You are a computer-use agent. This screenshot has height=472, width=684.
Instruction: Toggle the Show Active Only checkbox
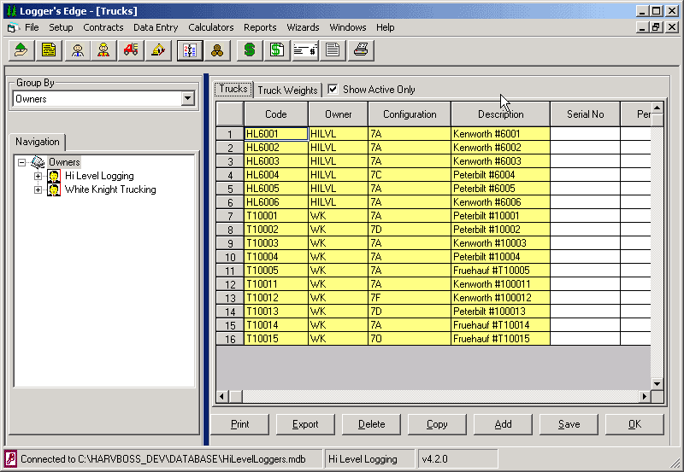(333, 90)
